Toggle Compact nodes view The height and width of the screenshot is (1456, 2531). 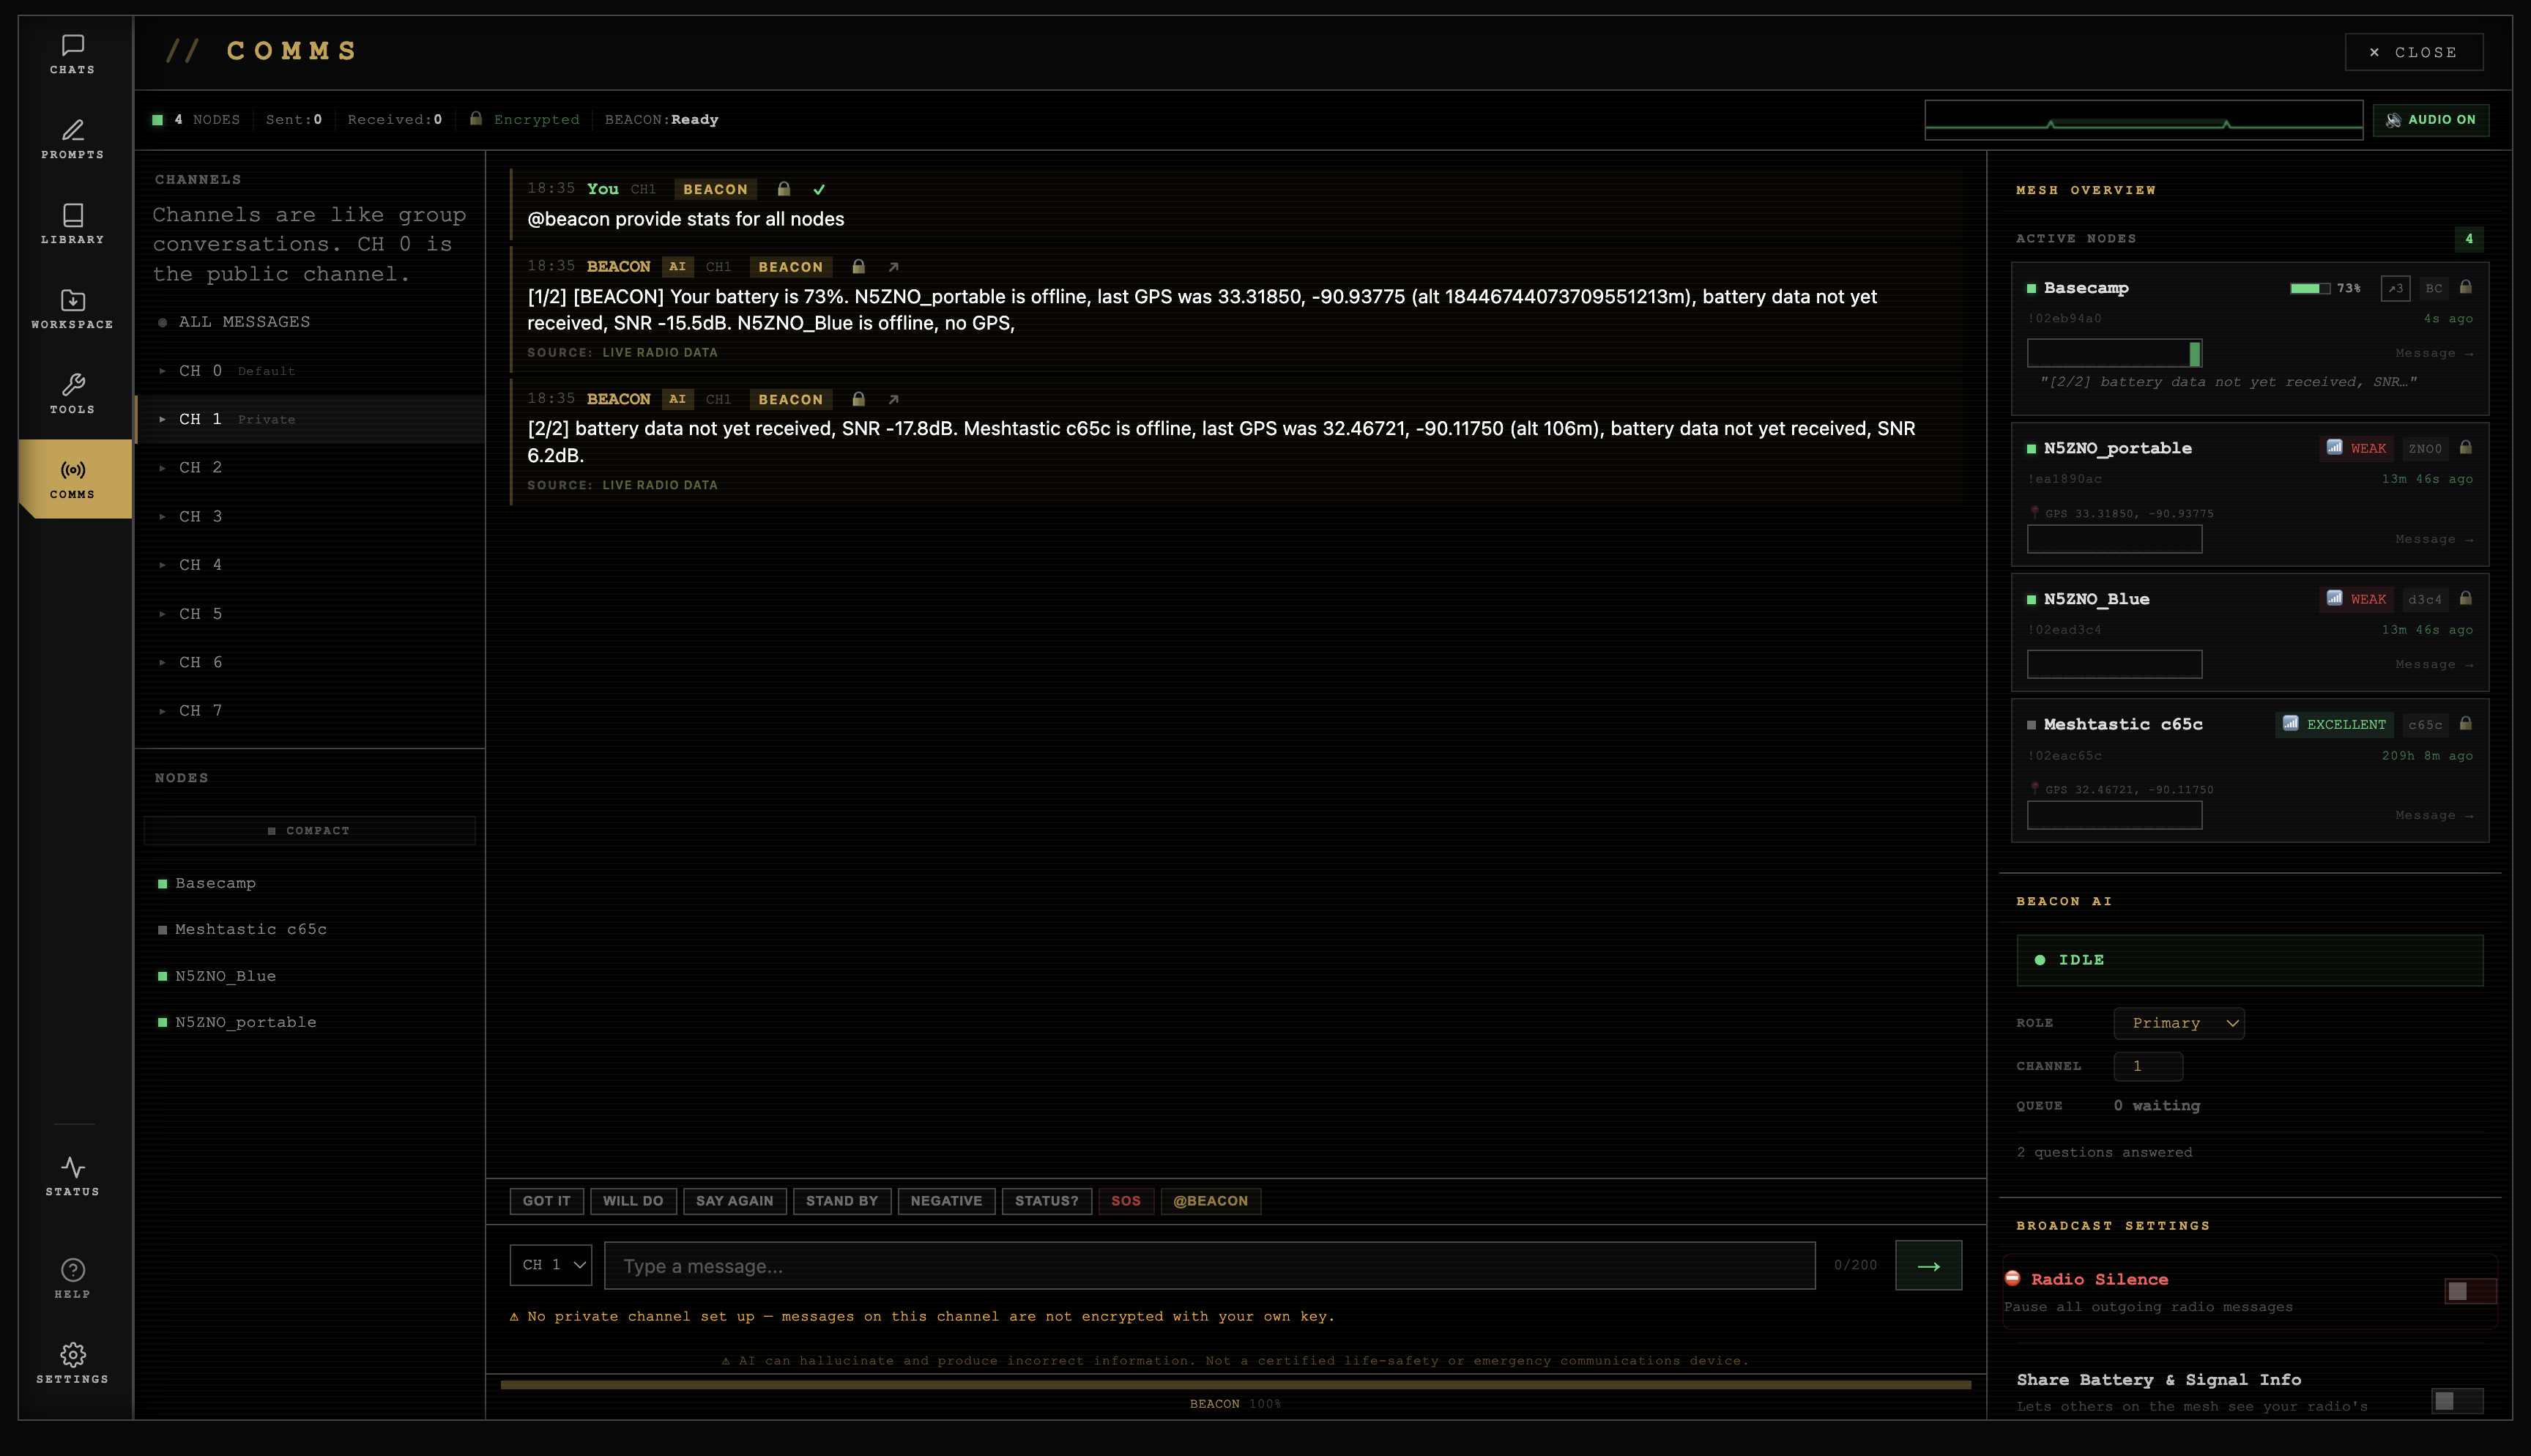(310, 831)
